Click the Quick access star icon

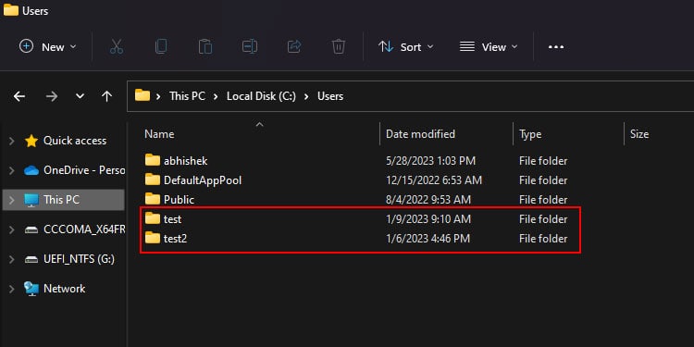31,141
